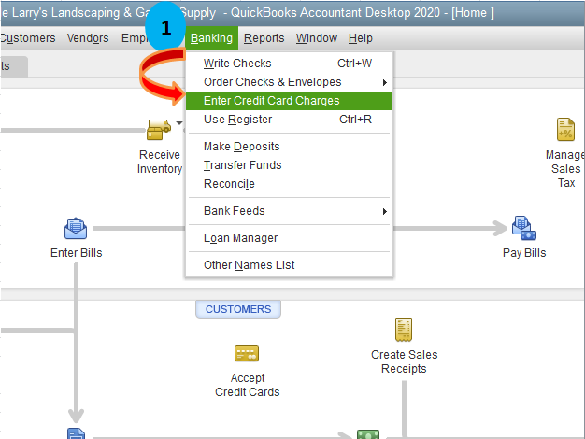Click the CUSTOMERS section button
Image resolution: width=585 pixels, height=439 pixels.
(x=238, y=309)
